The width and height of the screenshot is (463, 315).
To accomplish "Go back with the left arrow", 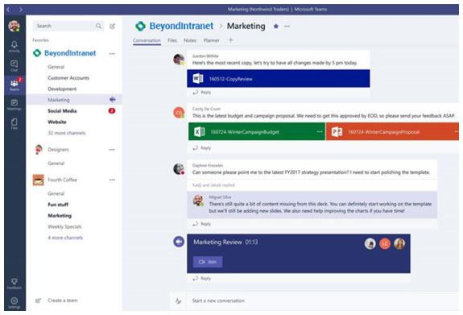I will pos(8,10).
